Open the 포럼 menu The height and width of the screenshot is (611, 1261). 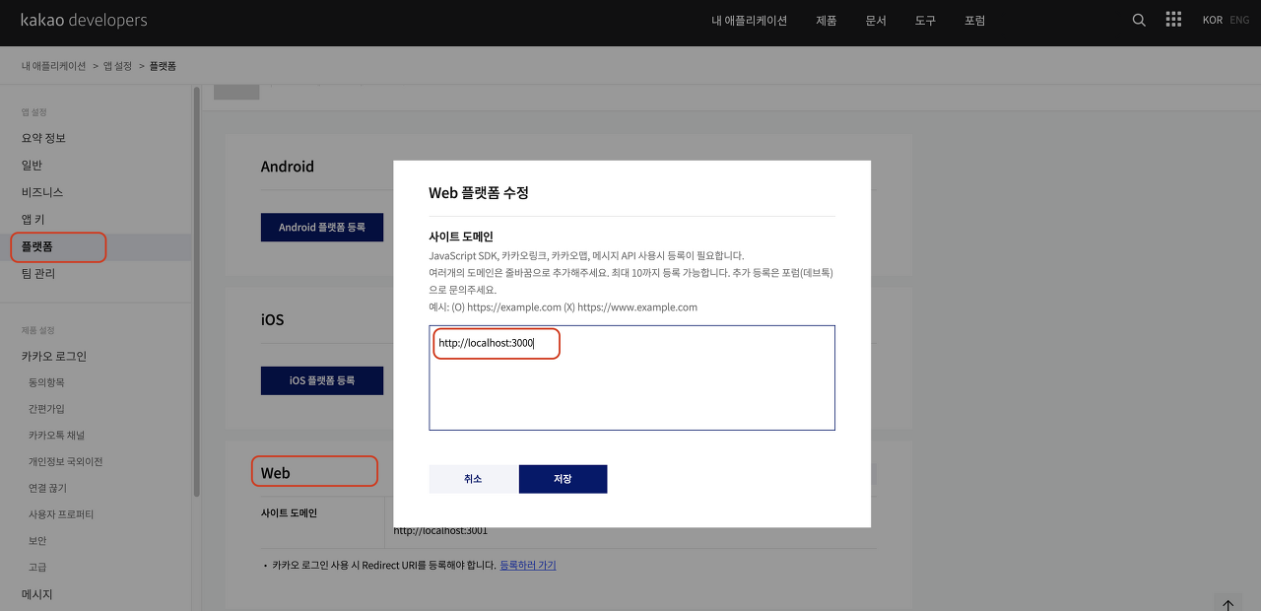click(x=974, y=21)
